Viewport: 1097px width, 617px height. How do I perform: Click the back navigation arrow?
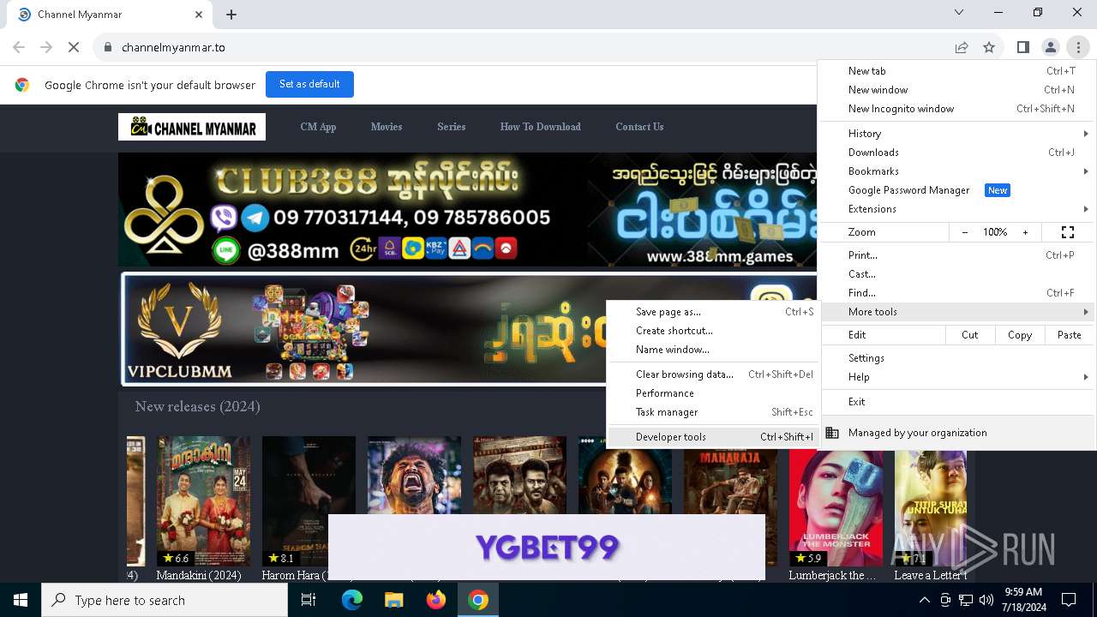(19, 47)
